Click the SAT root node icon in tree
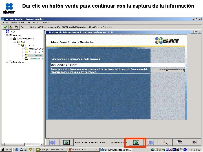The width and height of the screenshot is (203, 152). (x=8, y=32)
